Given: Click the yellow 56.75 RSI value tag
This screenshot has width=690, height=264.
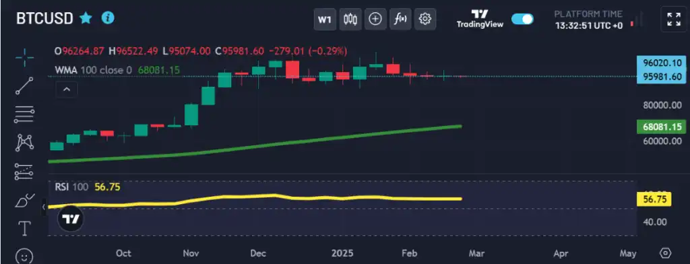Looking at the screenshot, I should [x=654, y=199].
